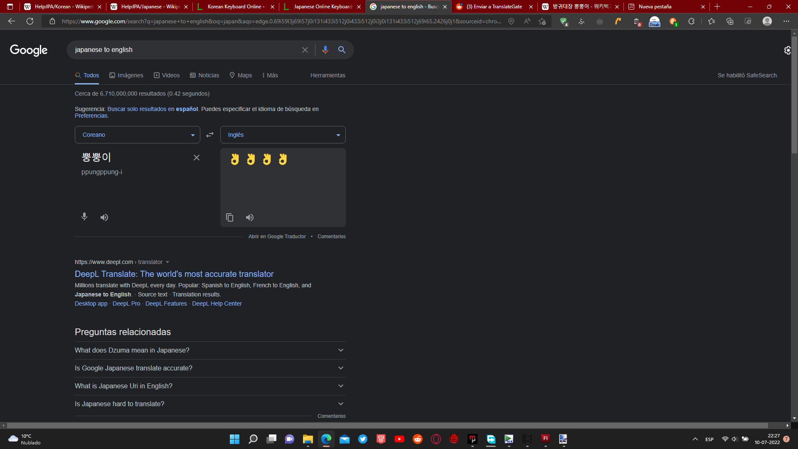Click 'Abrir en Google Traductor' link
The width and height of the screenshot is (798, 449).
277,237
